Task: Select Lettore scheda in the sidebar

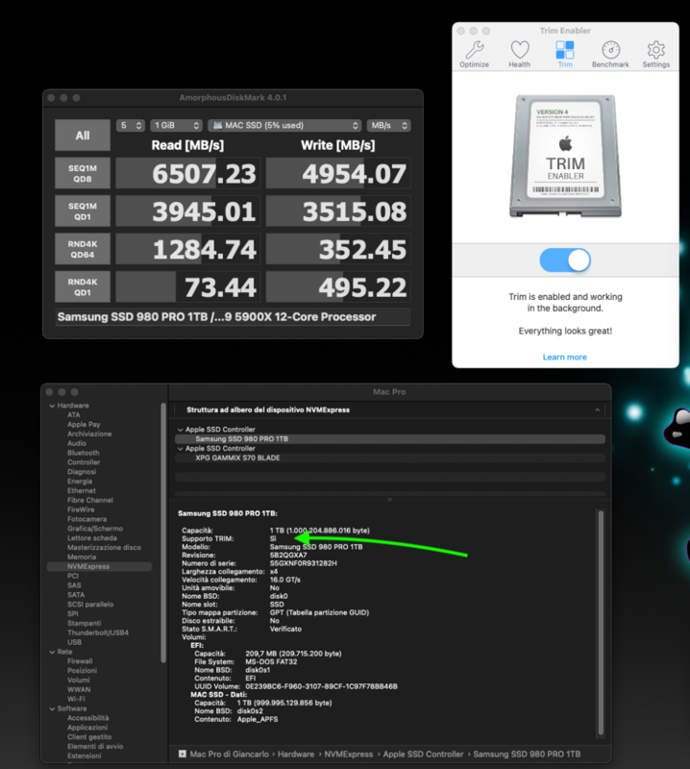Action: tap(92, 538)
